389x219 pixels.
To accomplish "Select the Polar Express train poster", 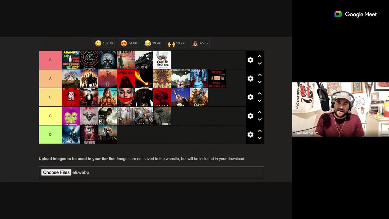I will [71, 134].
